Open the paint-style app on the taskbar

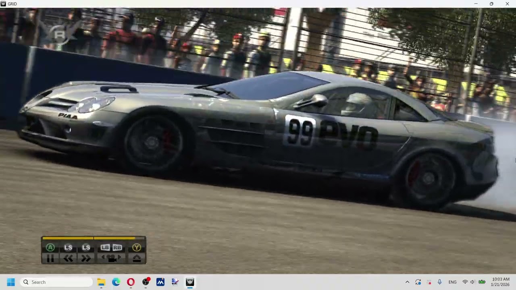[x=175, y=282]
